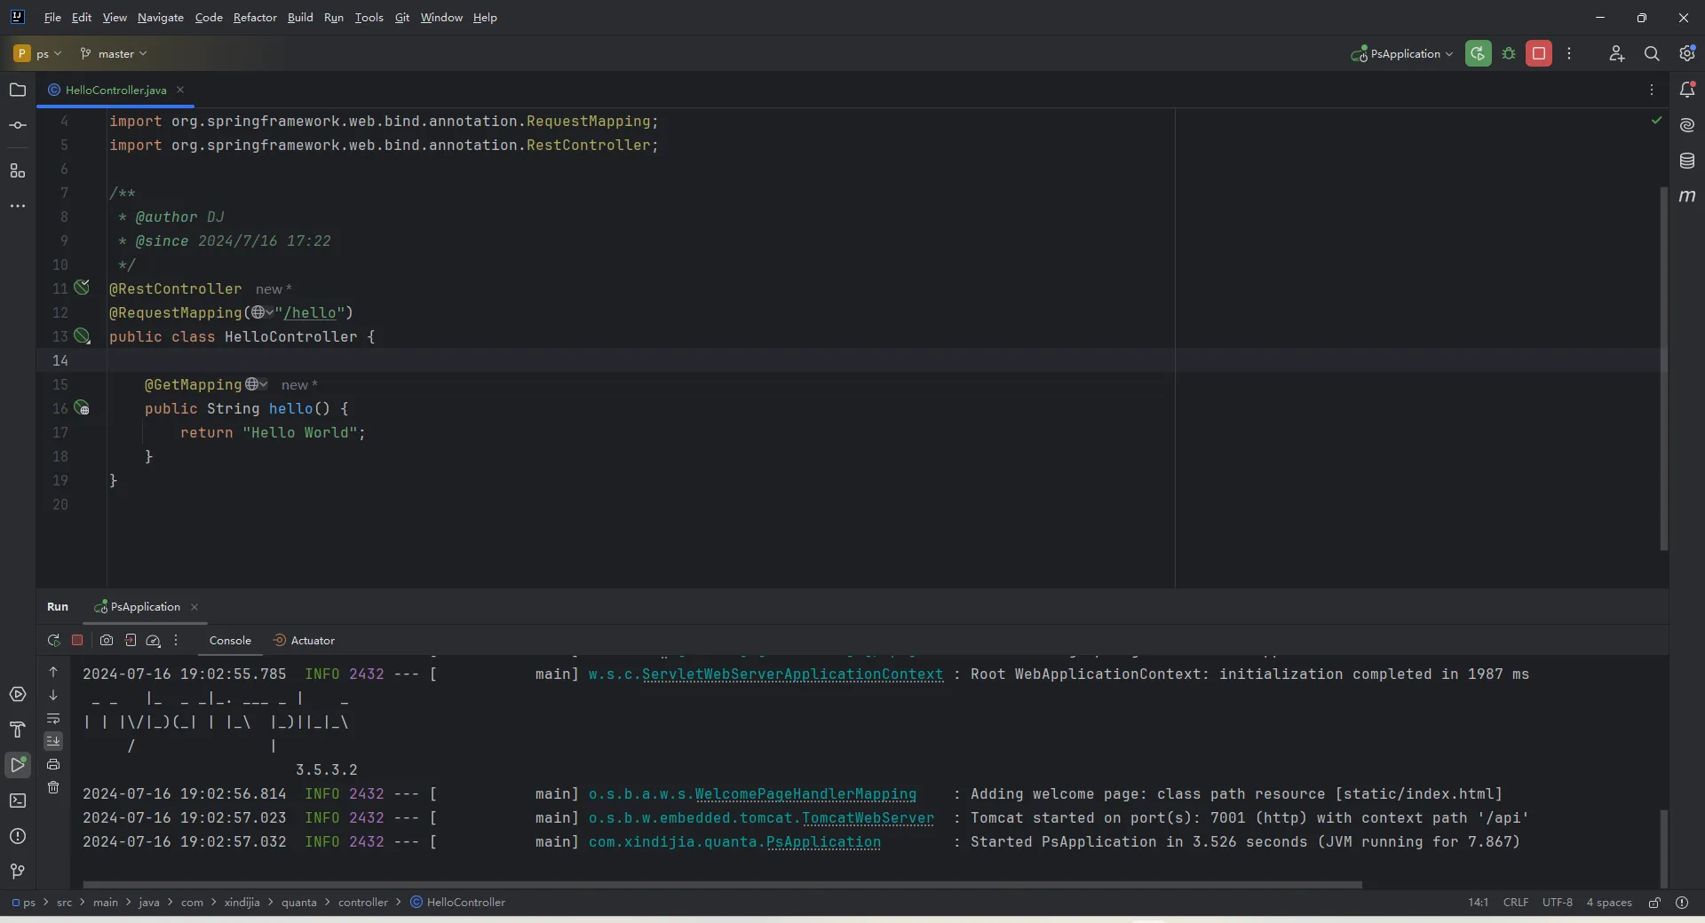Image resolution: width=1705 pixels, height=923 pixels.
Task: Open the AI Assistant spiral icon
Action: pos(1687,125)
